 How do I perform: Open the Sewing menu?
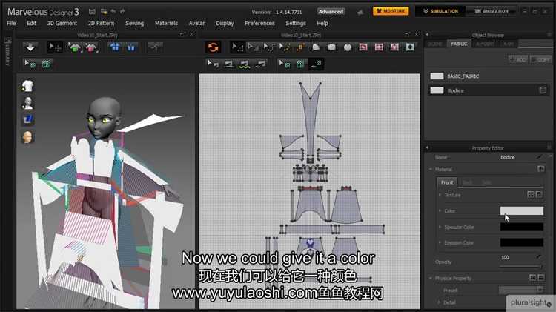point(134,23)
